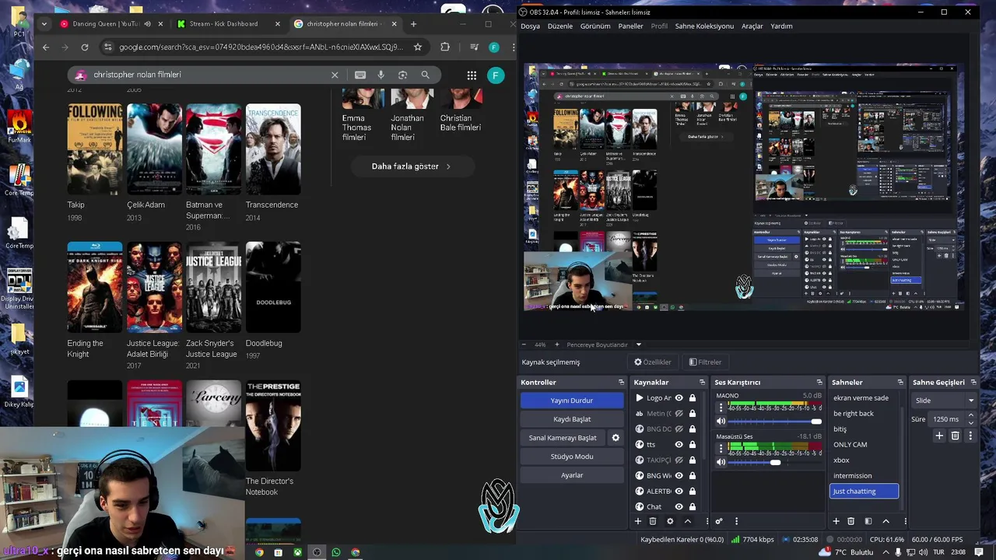Image resolution: width=996 pixels, height=560 pixels.
Task: Mute the Dancing Queen tab audio
Action: [148, 24]
